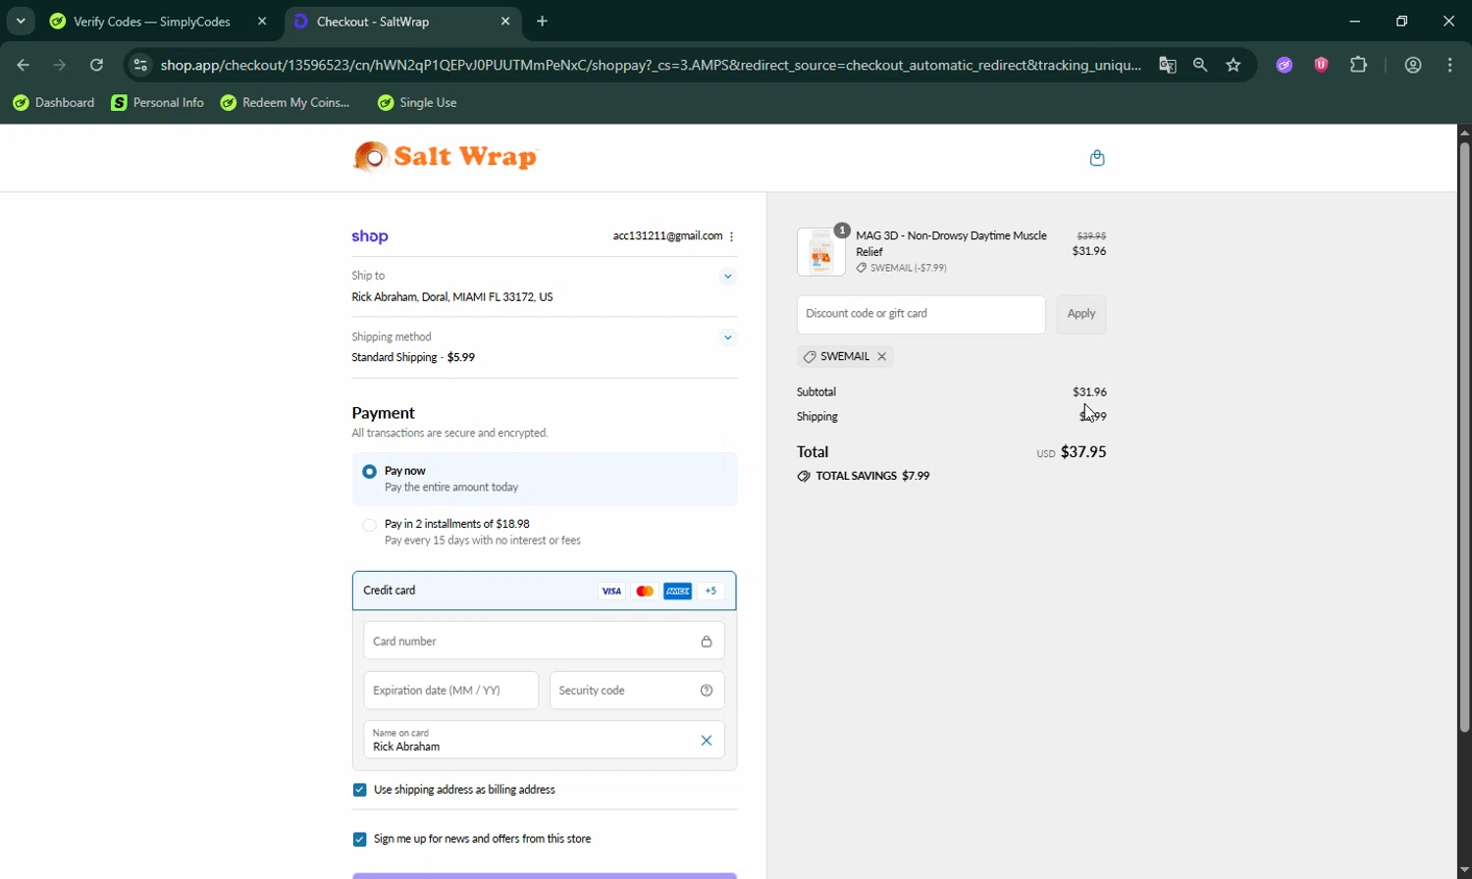Open the Single Use bookmark

pyautogui.click(x=417, y=103)
